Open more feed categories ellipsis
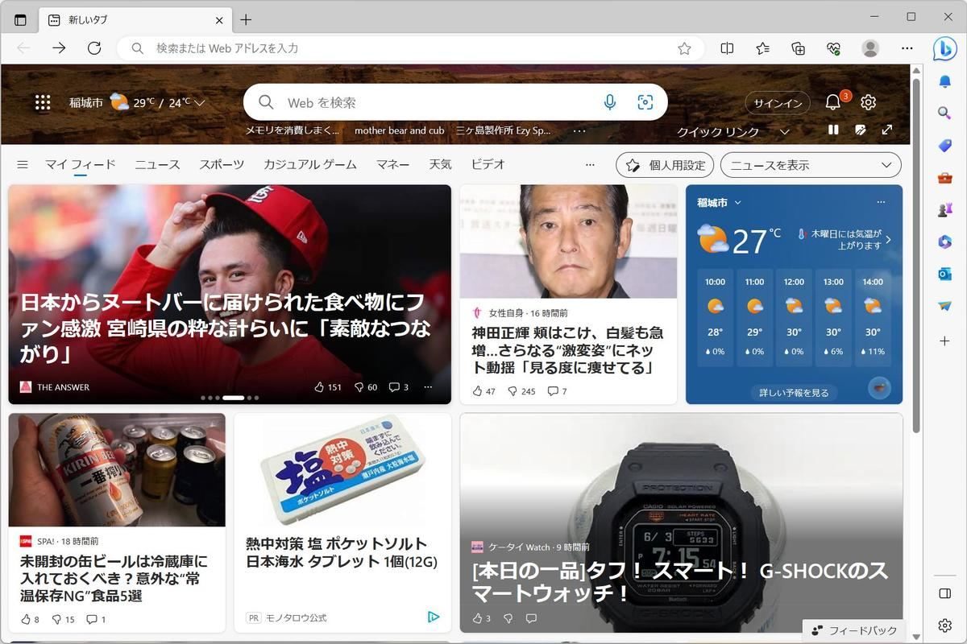Screen dimensions: 967x644 coord(590,164)
